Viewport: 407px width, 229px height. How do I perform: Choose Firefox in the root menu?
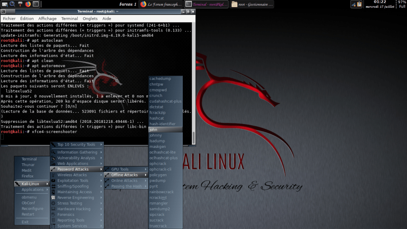pos(32,176)
